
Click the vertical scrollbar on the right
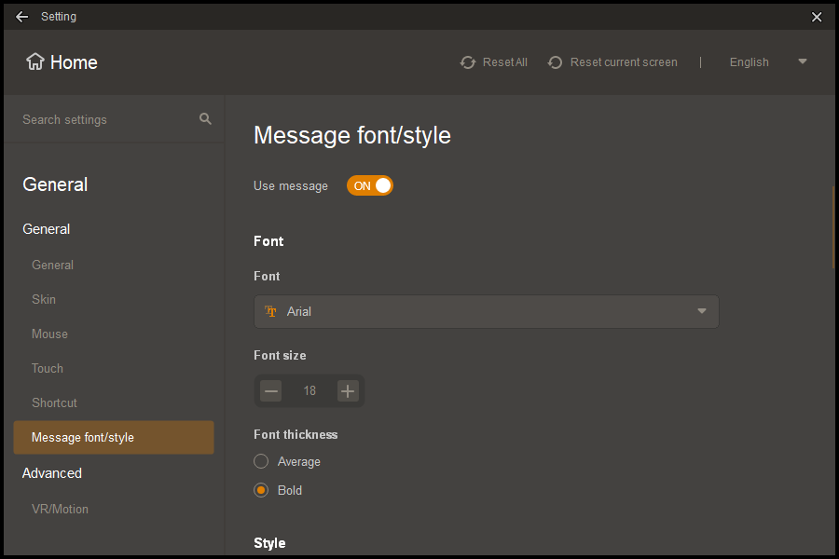[x=832, y=227]
